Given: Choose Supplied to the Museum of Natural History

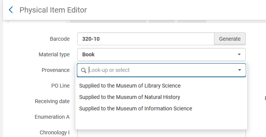Looking at the screenshot, I should click(x=130, y=97).
